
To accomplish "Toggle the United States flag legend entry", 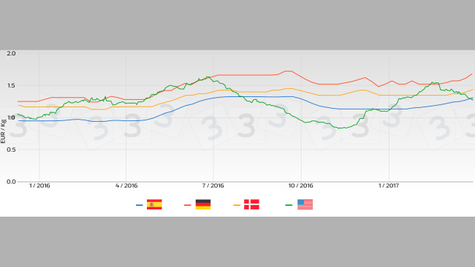I will [305, 204].
